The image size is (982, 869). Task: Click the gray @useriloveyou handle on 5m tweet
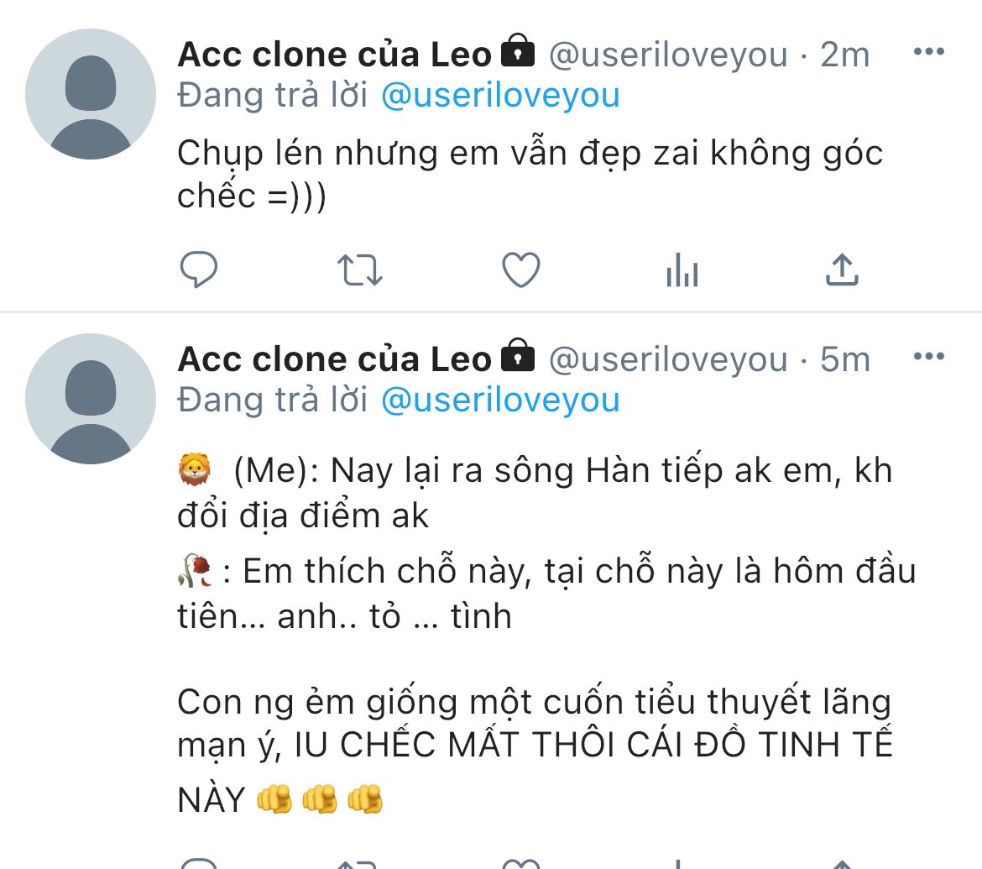tap(668, 360)
